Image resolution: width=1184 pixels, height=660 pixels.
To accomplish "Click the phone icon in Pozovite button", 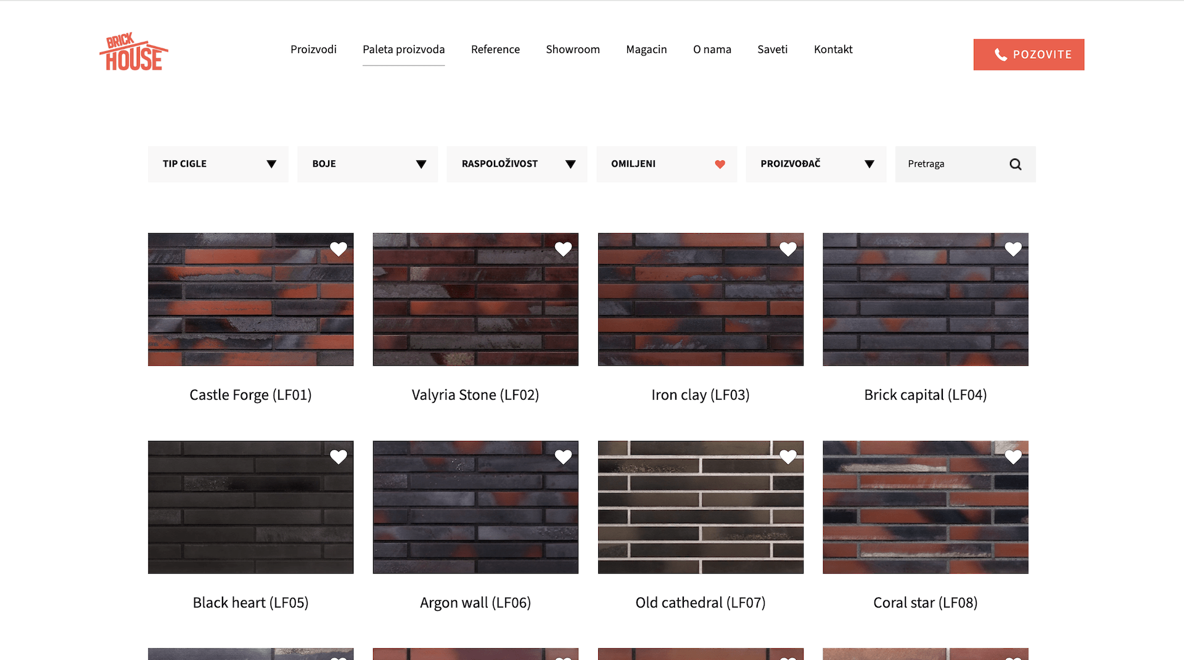I will pyautogui.click(x=1000, y=55).
